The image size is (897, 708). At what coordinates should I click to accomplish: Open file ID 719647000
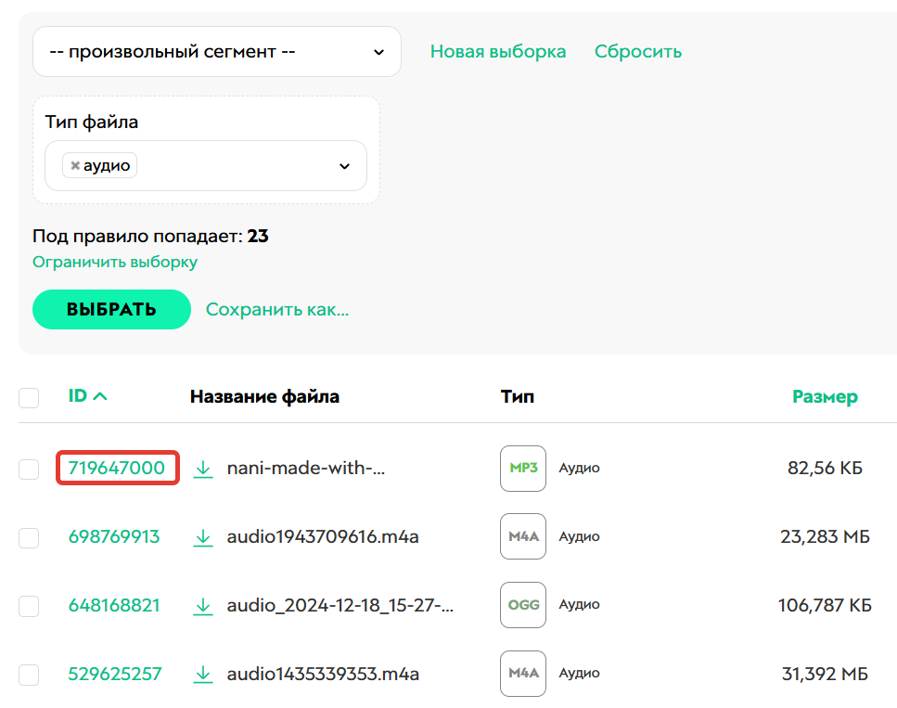[117, 468]
